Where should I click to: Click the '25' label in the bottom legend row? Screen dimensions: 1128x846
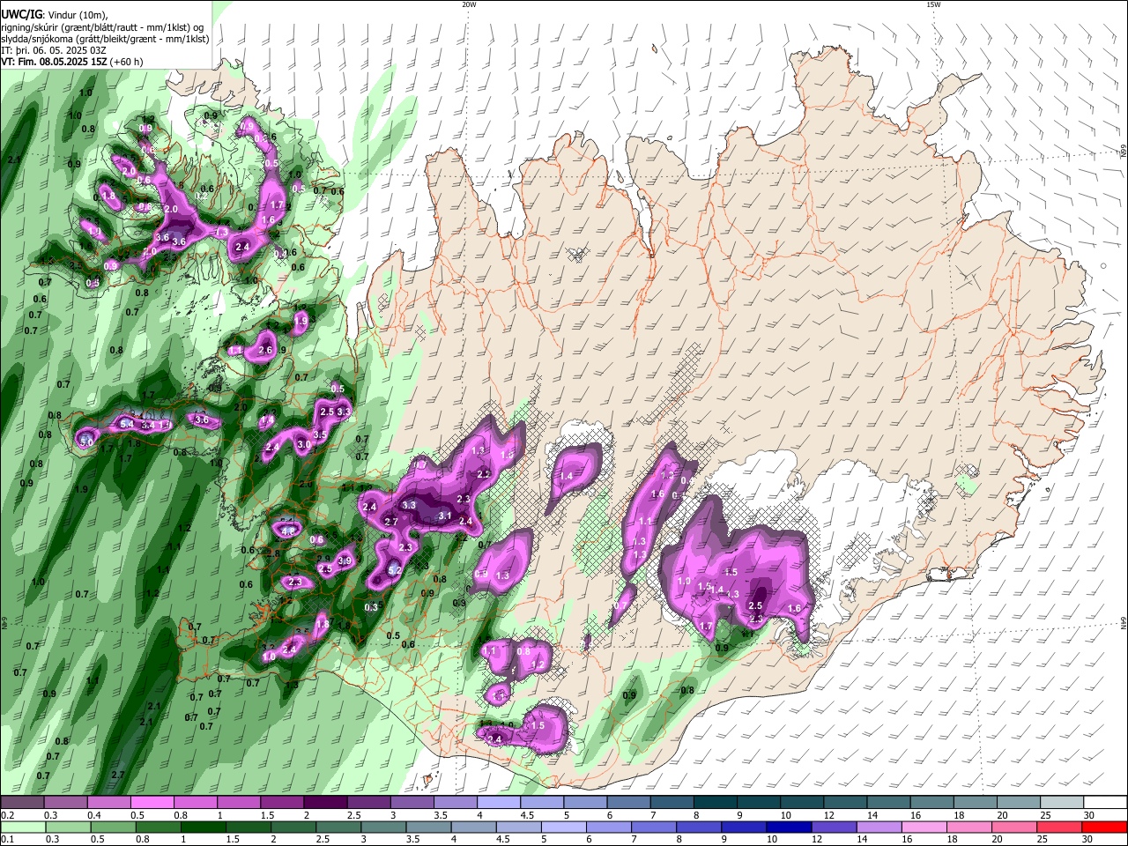pos(1043,839)
